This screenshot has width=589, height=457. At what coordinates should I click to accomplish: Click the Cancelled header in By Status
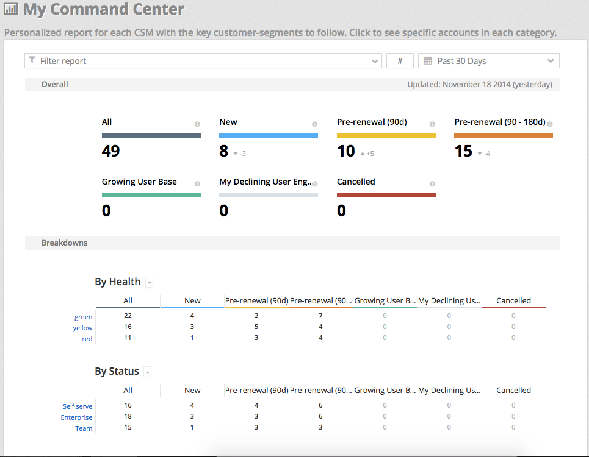click(513, 390)
